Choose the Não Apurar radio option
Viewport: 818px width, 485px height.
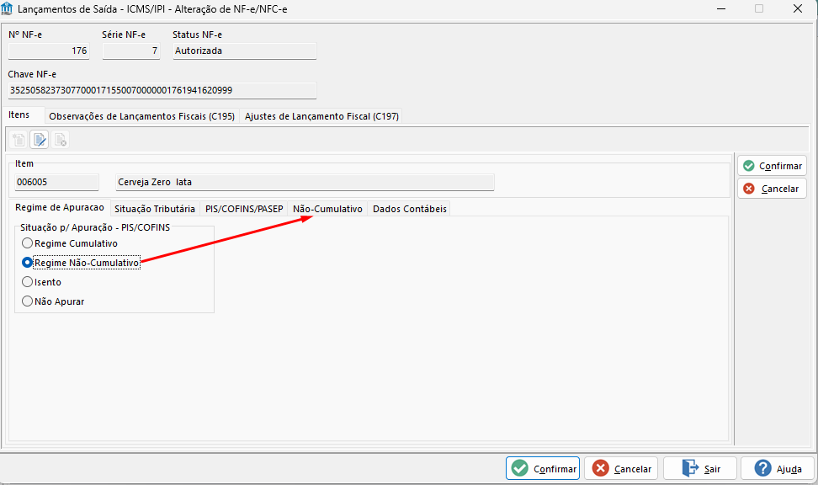click(53, 301)
